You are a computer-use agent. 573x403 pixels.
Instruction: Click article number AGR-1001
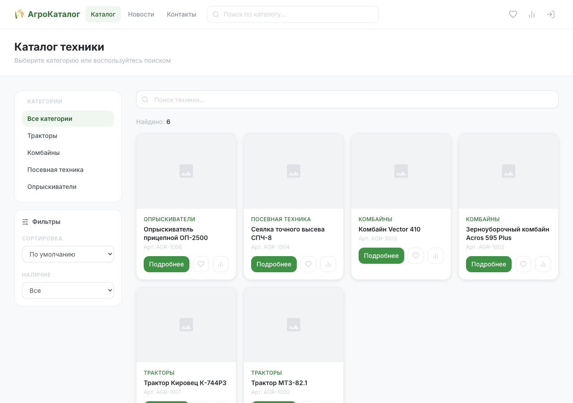[x=162, y=392]
